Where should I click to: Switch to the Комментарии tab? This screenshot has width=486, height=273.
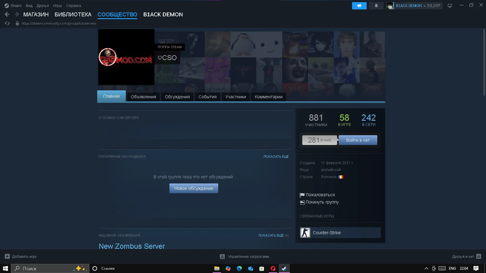(269, 97)
